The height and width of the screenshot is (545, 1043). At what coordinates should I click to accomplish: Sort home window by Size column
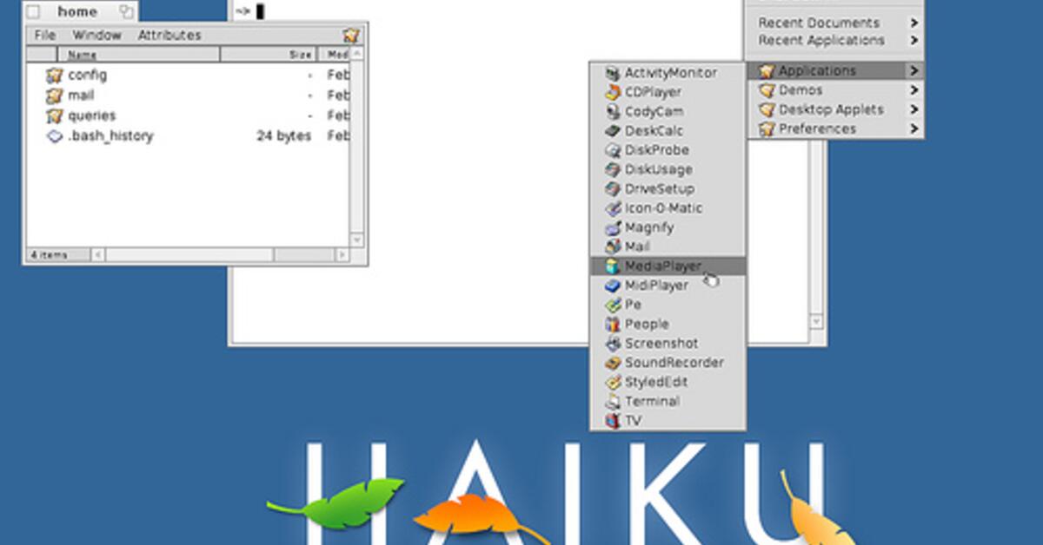point(268,55)
